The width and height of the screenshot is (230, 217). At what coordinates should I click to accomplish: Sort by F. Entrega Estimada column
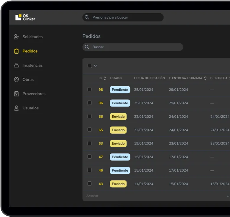click(205, 78)
